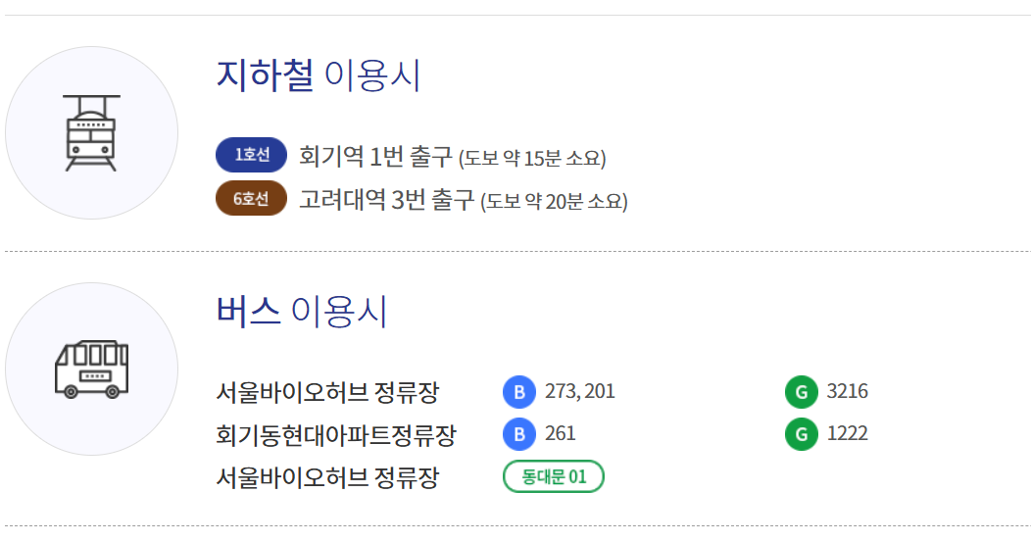Image resolution: width=1031 pixels, height=542 pixels.
Task: Click 회기동현대아파트정류장 stop name
Action: [x=336, y=435]
